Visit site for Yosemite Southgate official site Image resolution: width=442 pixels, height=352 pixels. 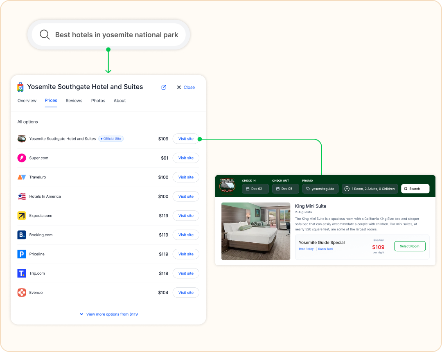[186, 139]
